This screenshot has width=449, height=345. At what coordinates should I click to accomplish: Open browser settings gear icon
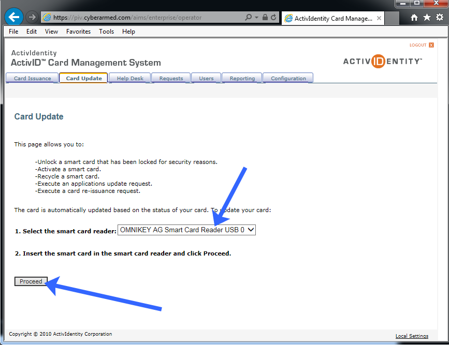tap(440, 17)
